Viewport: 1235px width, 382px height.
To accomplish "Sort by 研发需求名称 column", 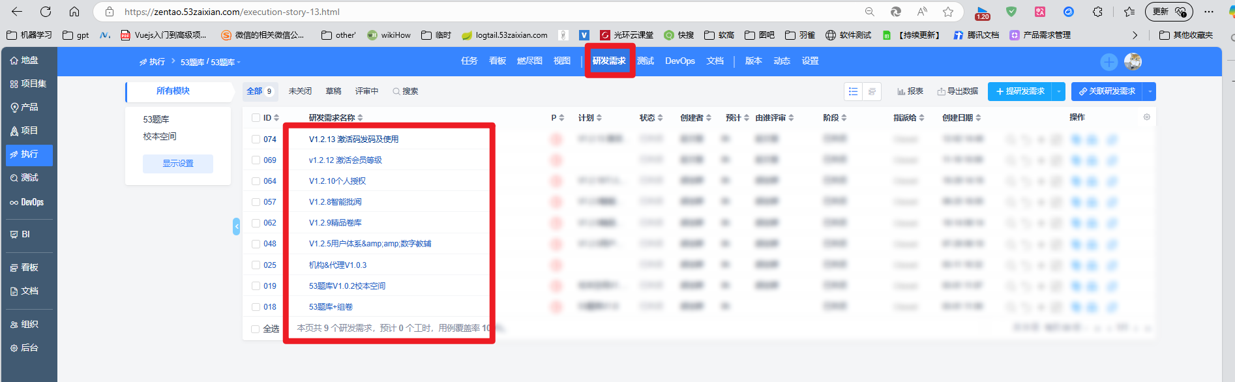I will (336, 118).
